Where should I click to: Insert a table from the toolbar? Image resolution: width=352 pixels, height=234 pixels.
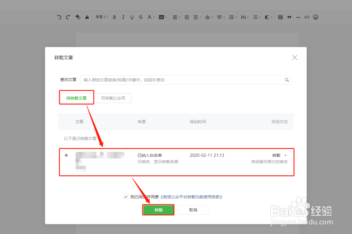coord(281,17)
